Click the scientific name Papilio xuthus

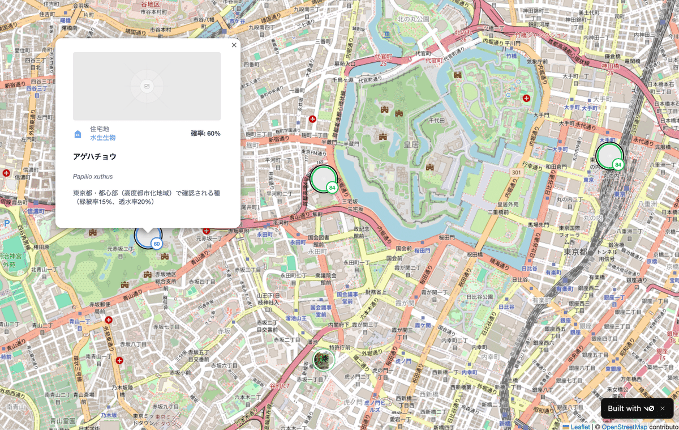(93, 176)
